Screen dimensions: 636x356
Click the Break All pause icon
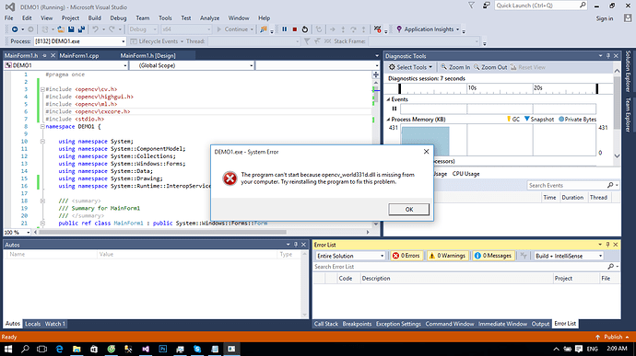click(284, 29)
